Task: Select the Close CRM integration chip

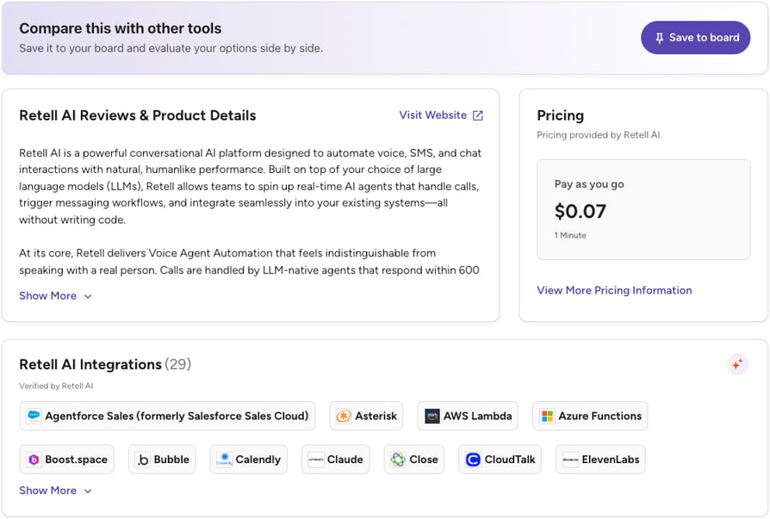Action: pyautogui.click(x=413, y=460)
